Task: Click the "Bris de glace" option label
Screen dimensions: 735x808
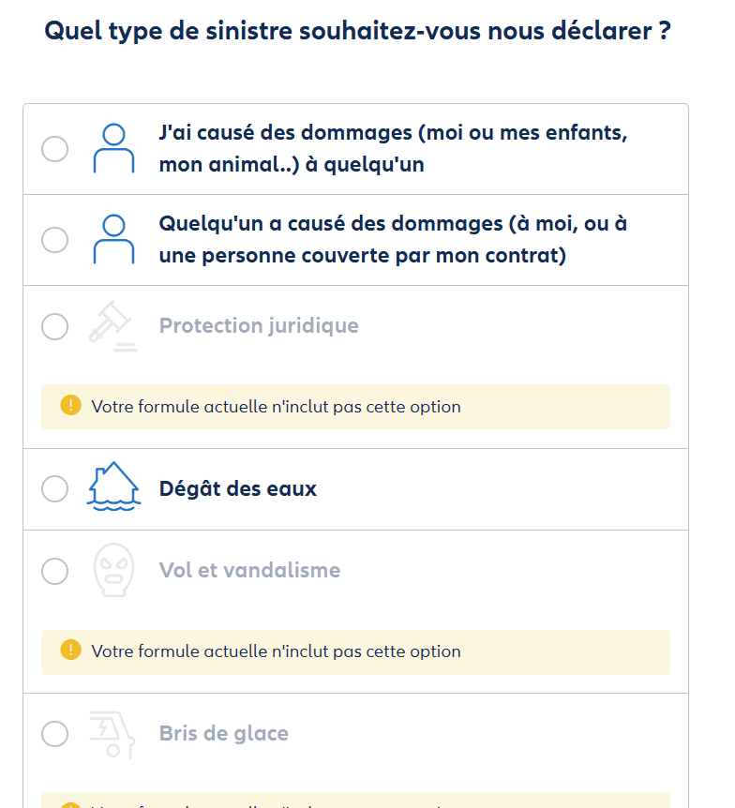Action: pos(224,733)
